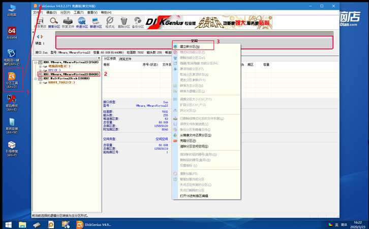Click the Save Changes (保存更改) toolbar icon

point(40,22)
